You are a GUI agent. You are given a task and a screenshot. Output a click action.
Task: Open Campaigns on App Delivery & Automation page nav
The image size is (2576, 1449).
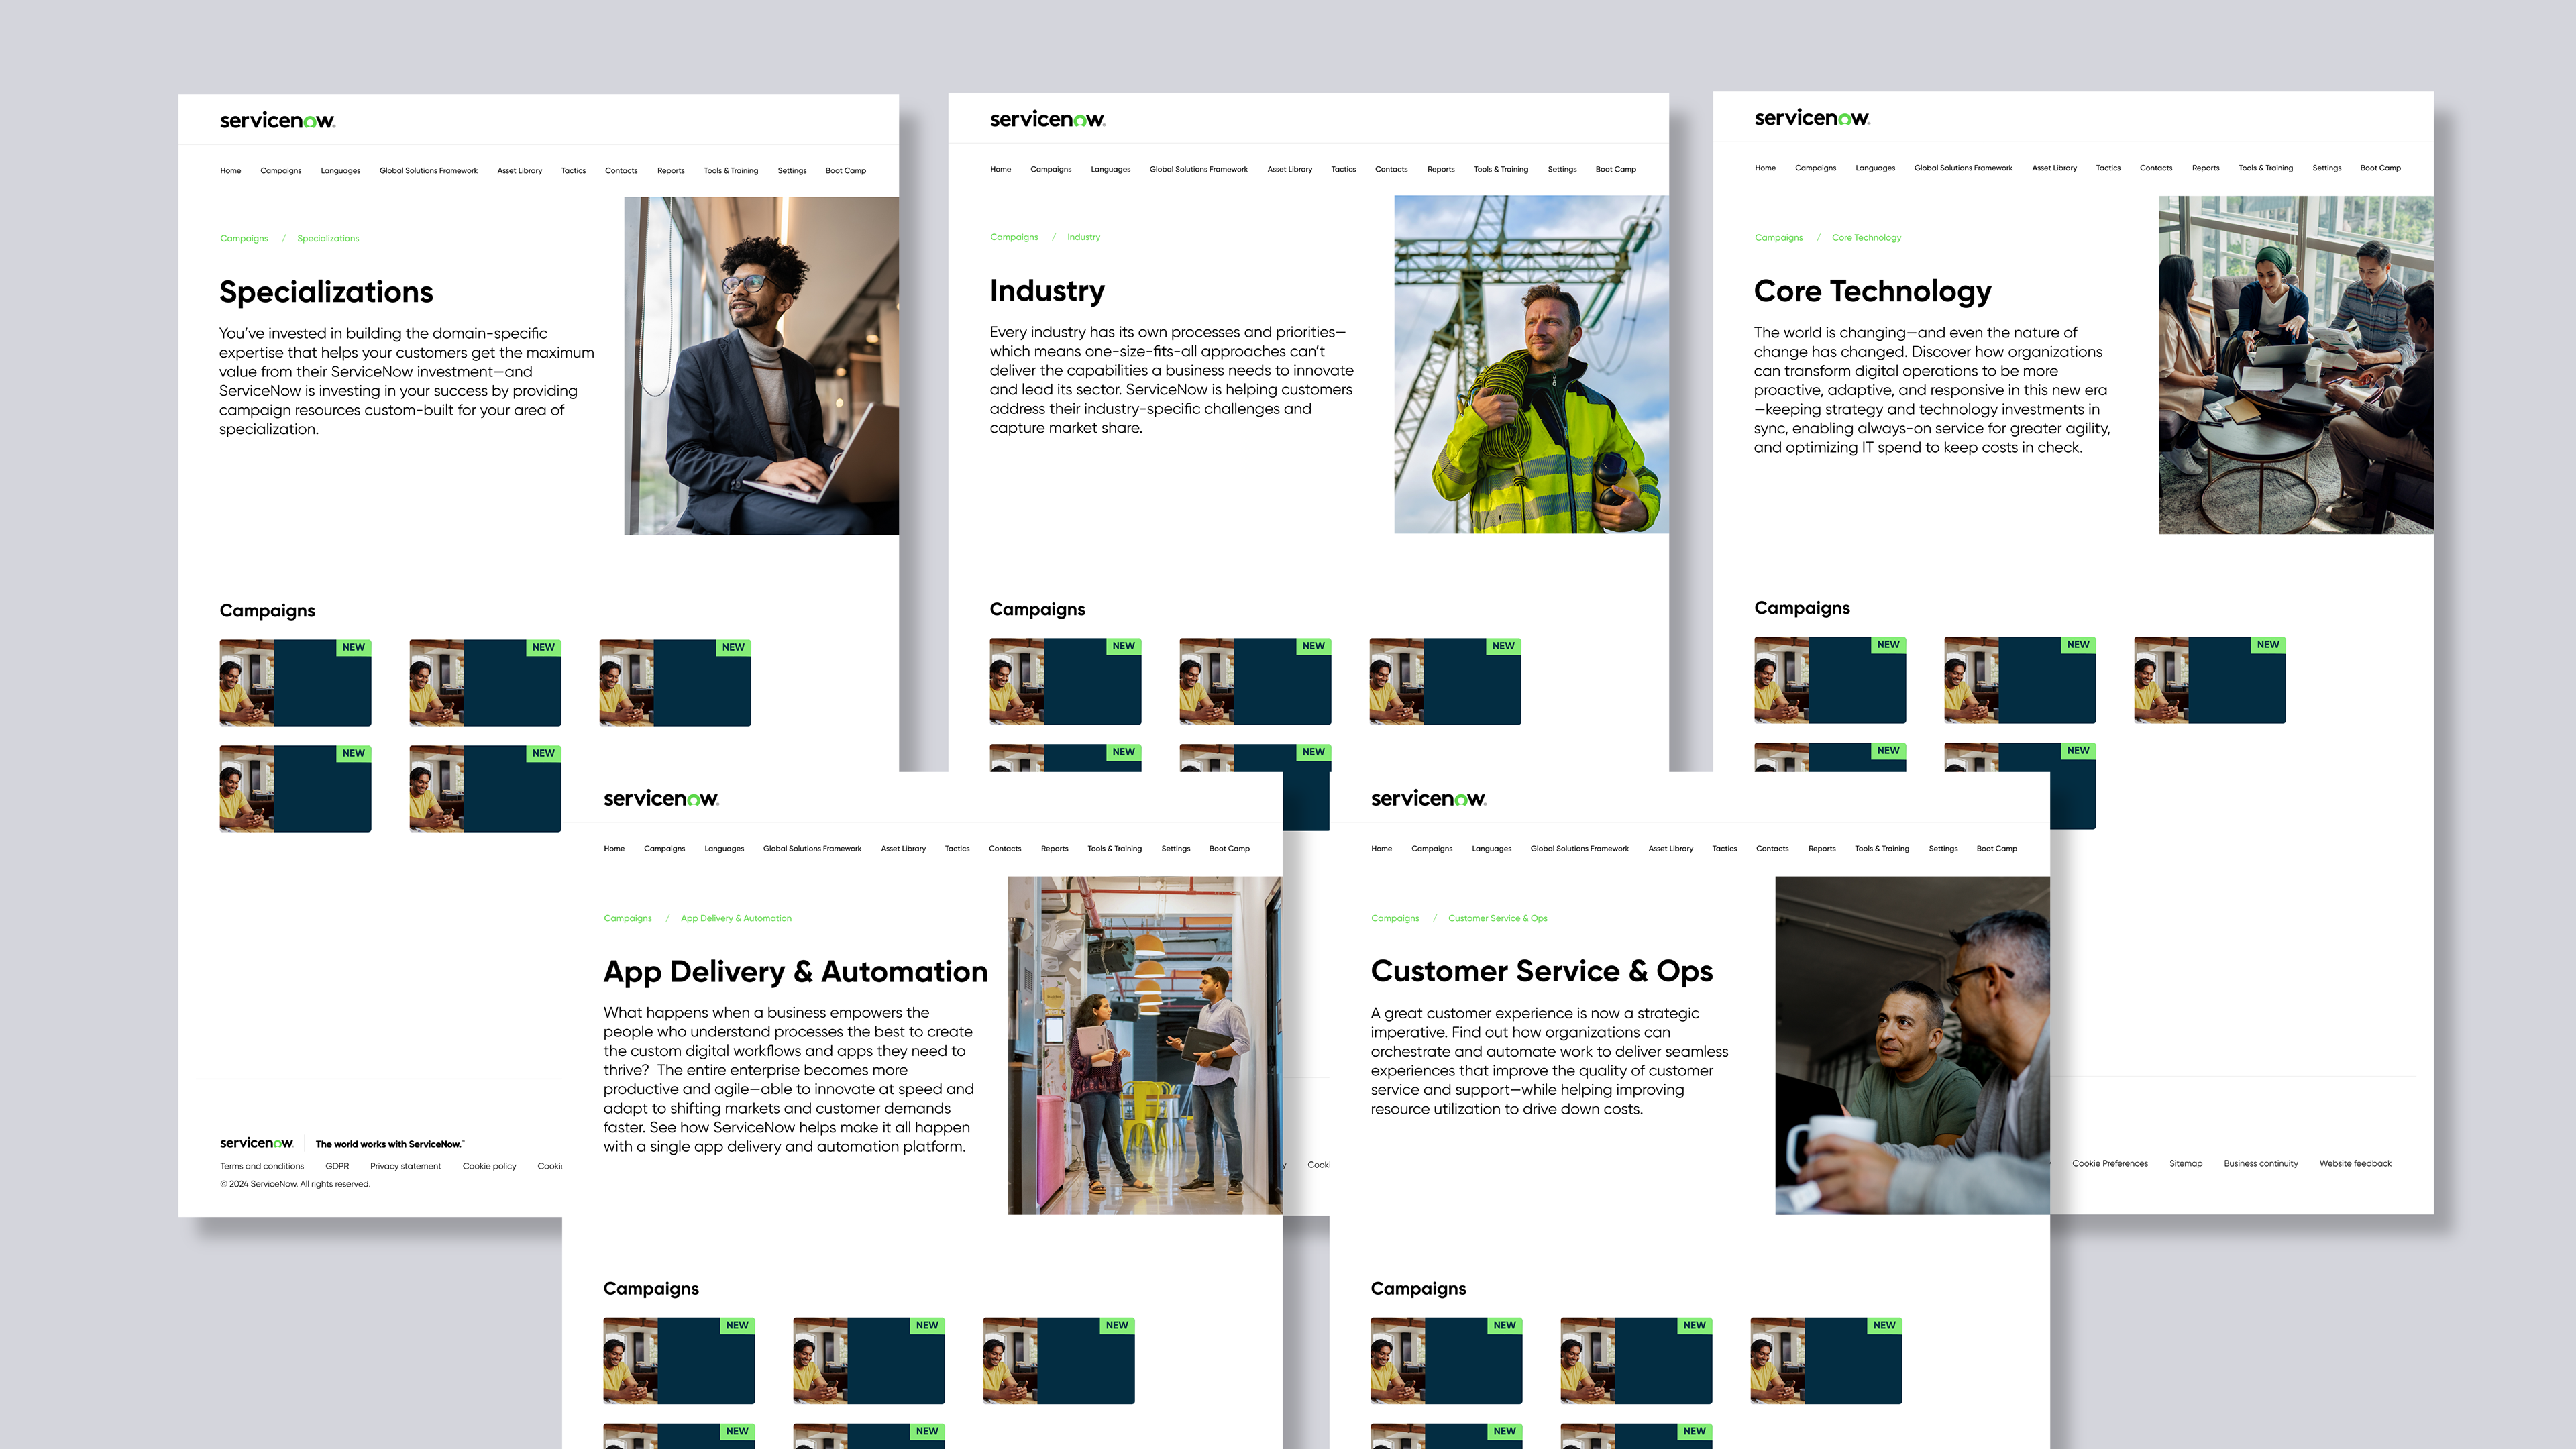pyautogui.click(x=664, y=849)
